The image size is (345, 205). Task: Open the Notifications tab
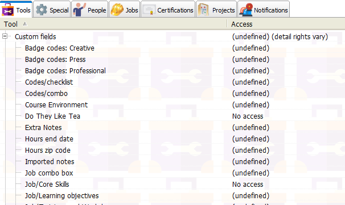pyautogui.click(x=264, y=9)
